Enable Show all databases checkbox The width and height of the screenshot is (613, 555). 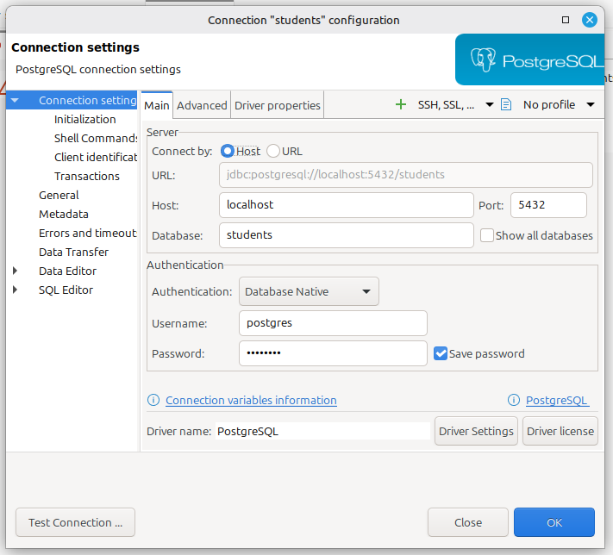pos(487,235)
